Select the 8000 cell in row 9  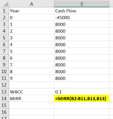[x=82, y=65]
